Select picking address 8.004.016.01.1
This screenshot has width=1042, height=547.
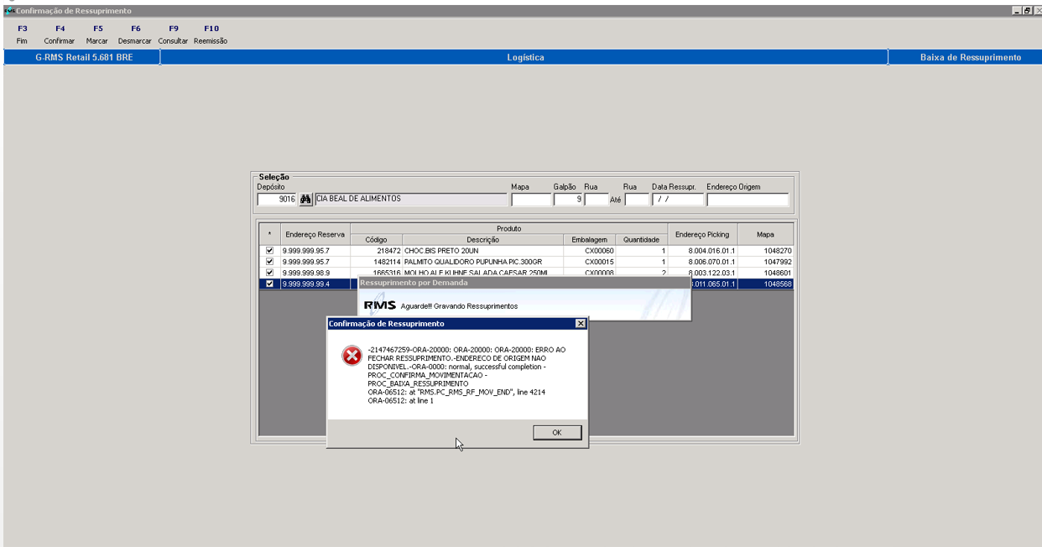pyautogui.click(x=702, y=251)
